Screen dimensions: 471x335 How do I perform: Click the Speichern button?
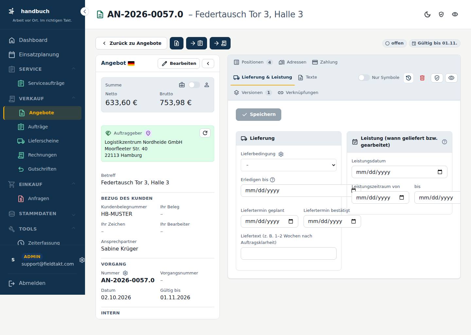coord(258,115)
